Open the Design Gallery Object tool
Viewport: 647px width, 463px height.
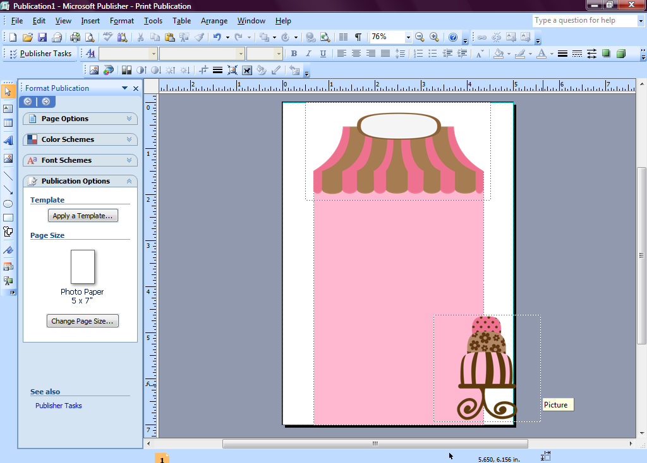click(x=8, y=266)
